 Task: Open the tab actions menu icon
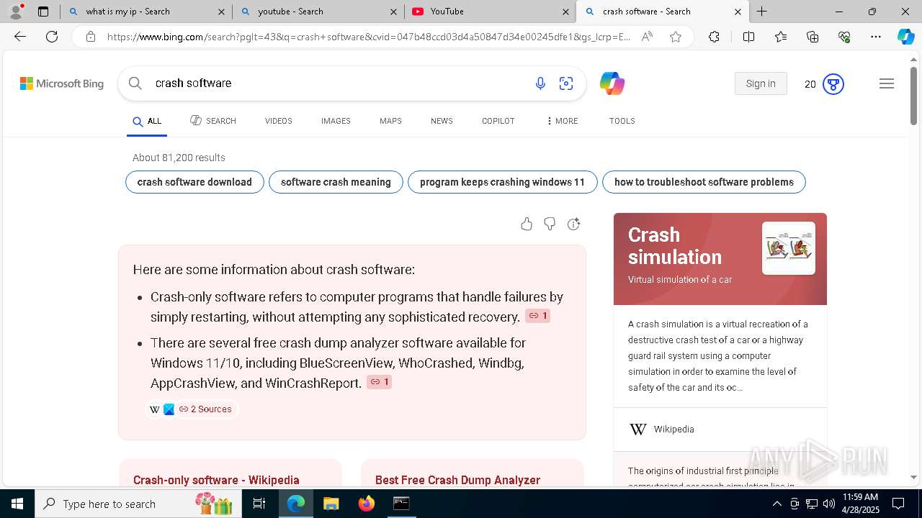(x=43, y=12)
